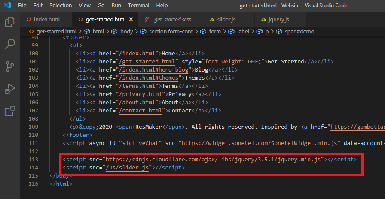This screenshot has height=199, width=385.
Task: Click body in the breadcrumb
Action: tap(126, 32)
